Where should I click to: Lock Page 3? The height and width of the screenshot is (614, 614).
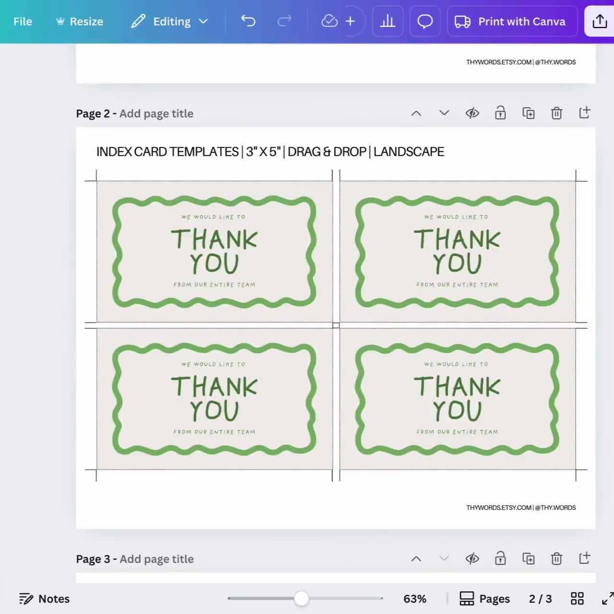pyautogui.click(x=500, y=559)
